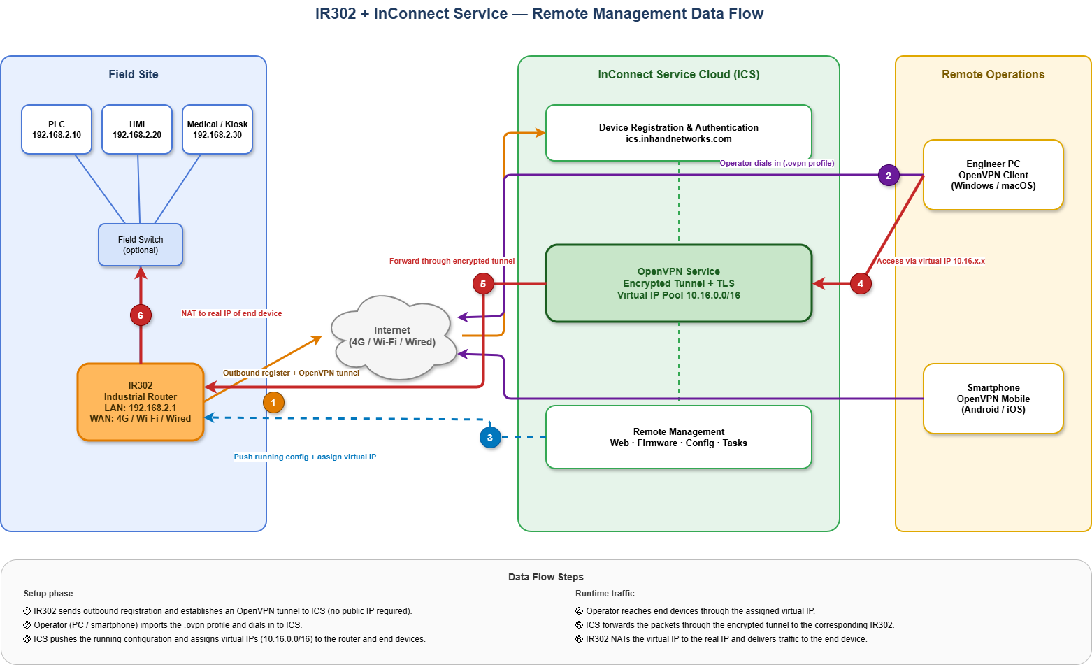Click the "Outbound register + OpenVPN tunnel" label
1092x665 pixels.
pos(291,373)
